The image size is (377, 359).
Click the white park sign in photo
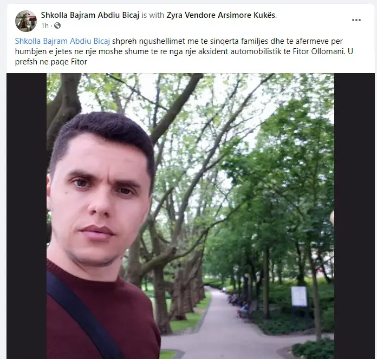(299, 296)
